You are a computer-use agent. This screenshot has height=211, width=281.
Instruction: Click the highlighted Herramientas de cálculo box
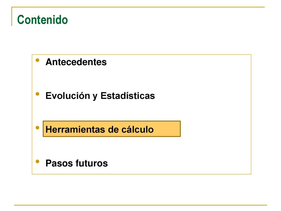coord(112,129)
